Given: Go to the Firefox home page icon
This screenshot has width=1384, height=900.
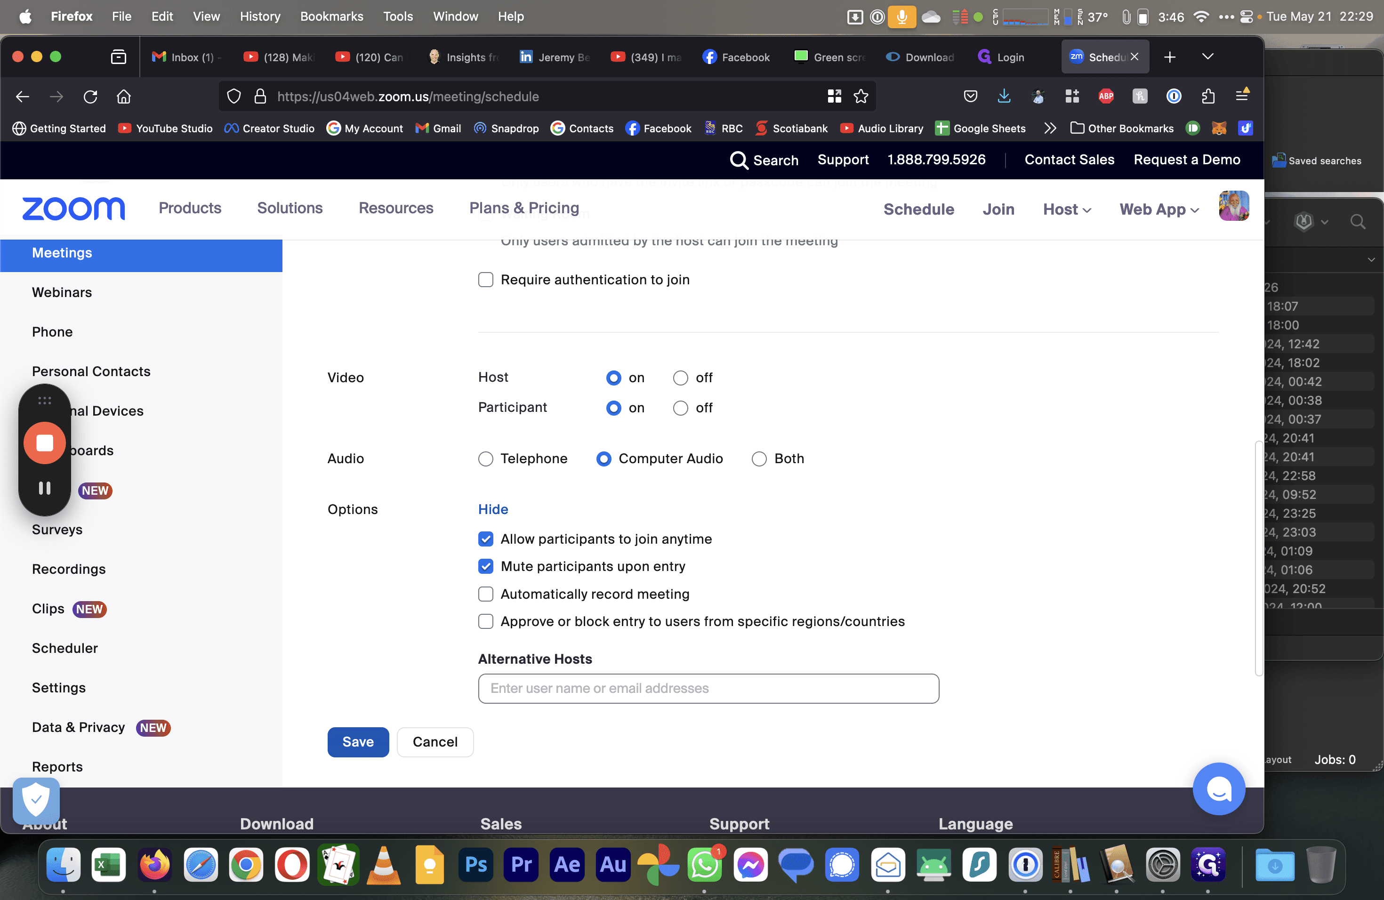Looking at the screenshot, I should pos(124,96).
